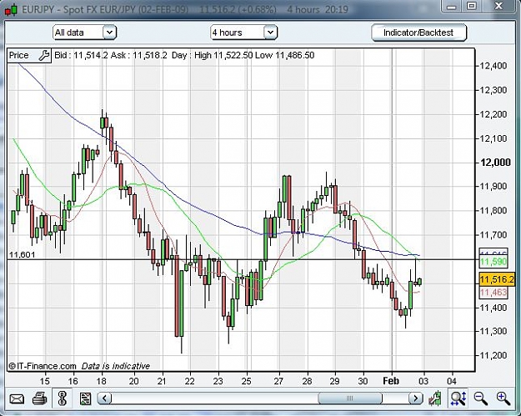
Task: Click the Day High 11,522.50 text
Action: pyautogui.click(x=213, y=55)
